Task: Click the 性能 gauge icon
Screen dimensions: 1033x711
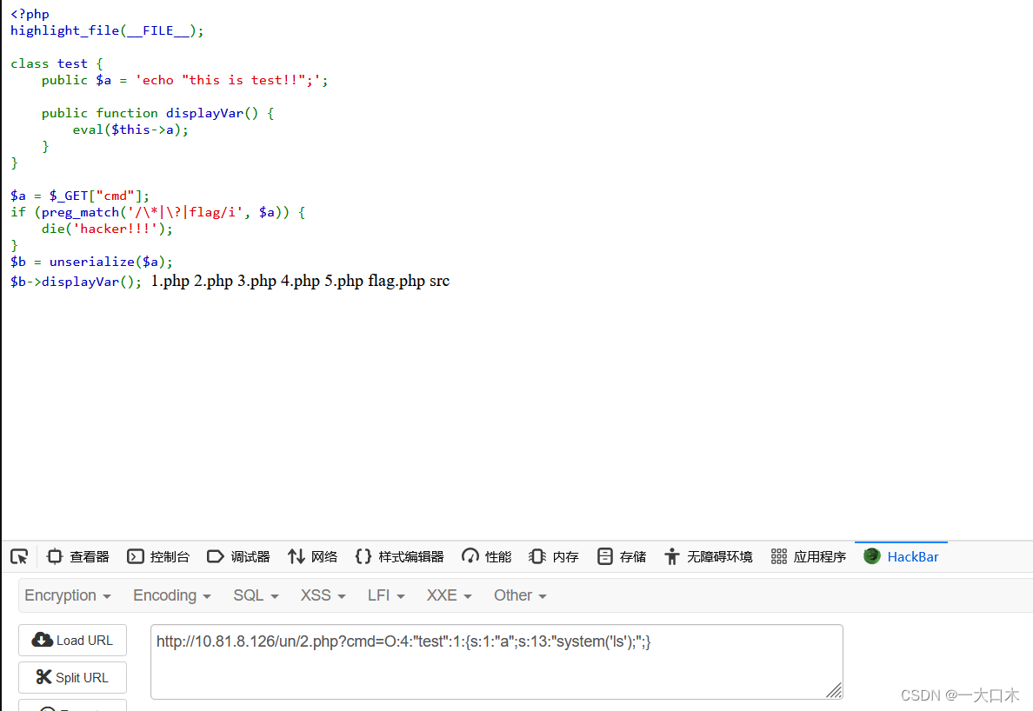Action: pyautogui.click(x=470, y=557)
